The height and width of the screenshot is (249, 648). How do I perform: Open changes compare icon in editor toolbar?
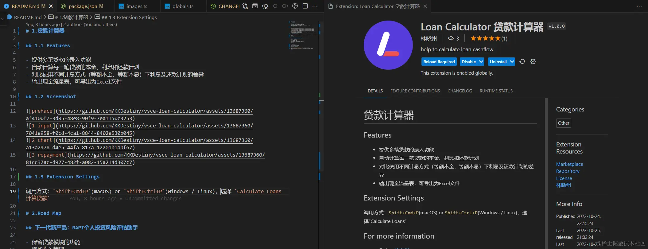click(x=245, y=6)
